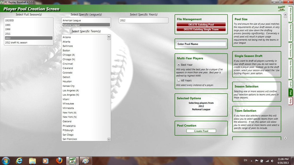Click the Enter Pool Name text field

point(201,44)
